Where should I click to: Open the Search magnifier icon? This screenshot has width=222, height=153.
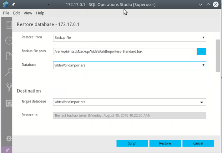pyautogui.click(x=9, y=72)
